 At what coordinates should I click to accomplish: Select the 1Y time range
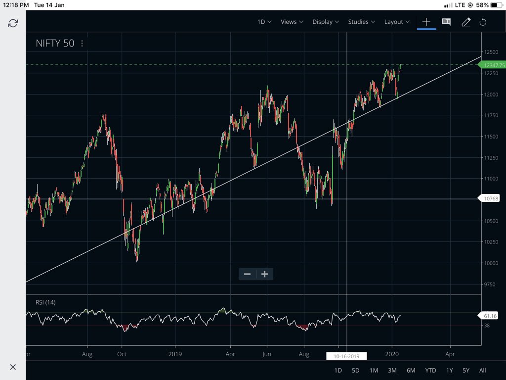pos(450,370)
